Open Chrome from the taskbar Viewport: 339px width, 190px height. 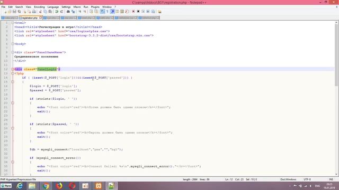[46, 186]
